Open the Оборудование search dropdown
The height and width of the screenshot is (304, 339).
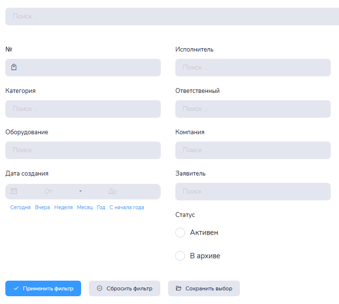point(83,150)
